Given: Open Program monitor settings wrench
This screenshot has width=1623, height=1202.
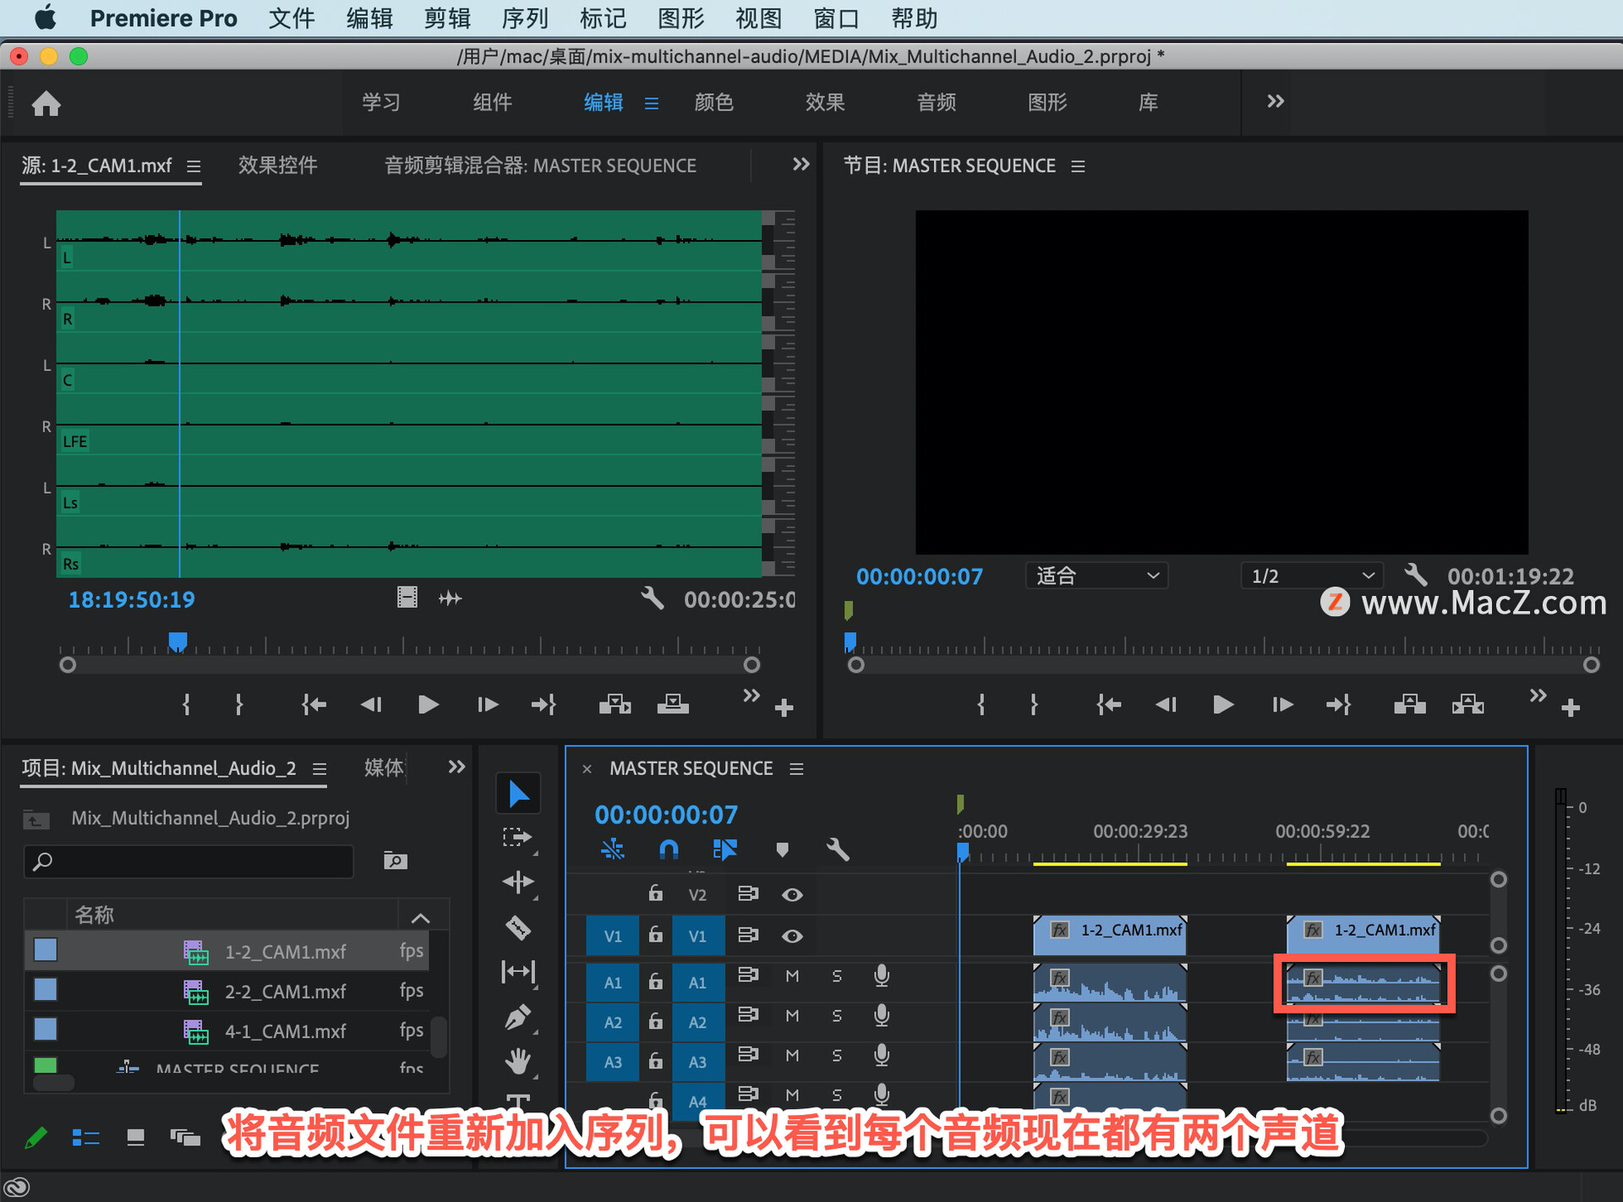Looking at the screenshot, I should pyautogui.click(x=1416, y=576).
